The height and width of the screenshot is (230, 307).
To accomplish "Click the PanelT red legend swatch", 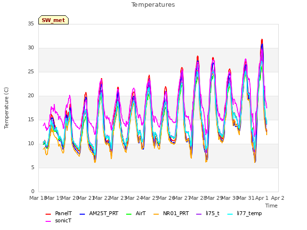I will pos(48,214).
